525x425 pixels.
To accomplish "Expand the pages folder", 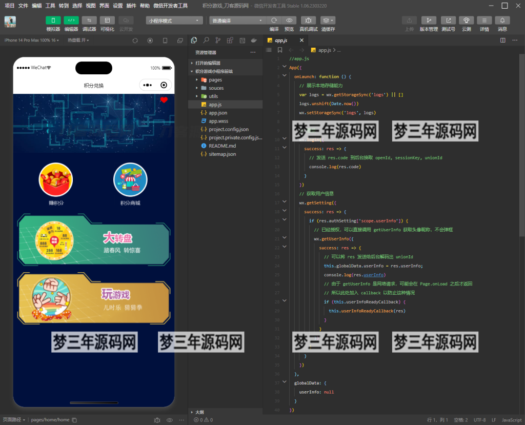I will pos(226,79).
